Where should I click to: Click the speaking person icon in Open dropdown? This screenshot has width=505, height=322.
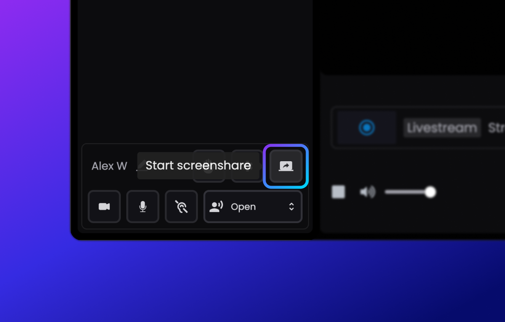[x=216, y=207]
